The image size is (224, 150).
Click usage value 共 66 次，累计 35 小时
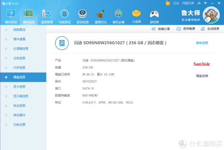click(x=98, y=74)
